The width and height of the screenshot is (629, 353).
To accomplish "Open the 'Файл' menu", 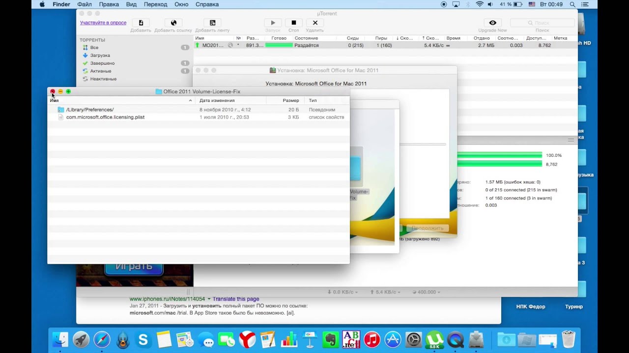I will [x=85, y=4].
